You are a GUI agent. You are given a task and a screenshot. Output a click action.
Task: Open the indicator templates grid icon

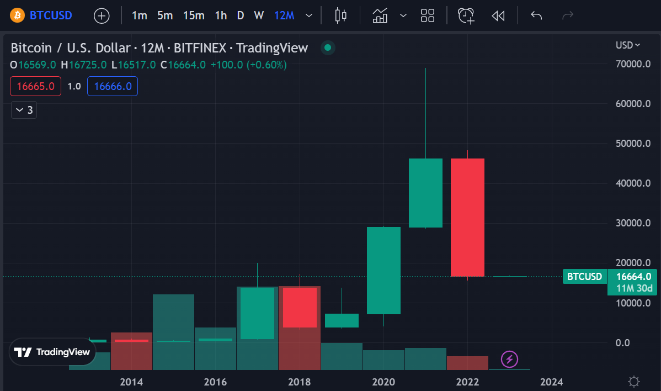coord(428,15)
